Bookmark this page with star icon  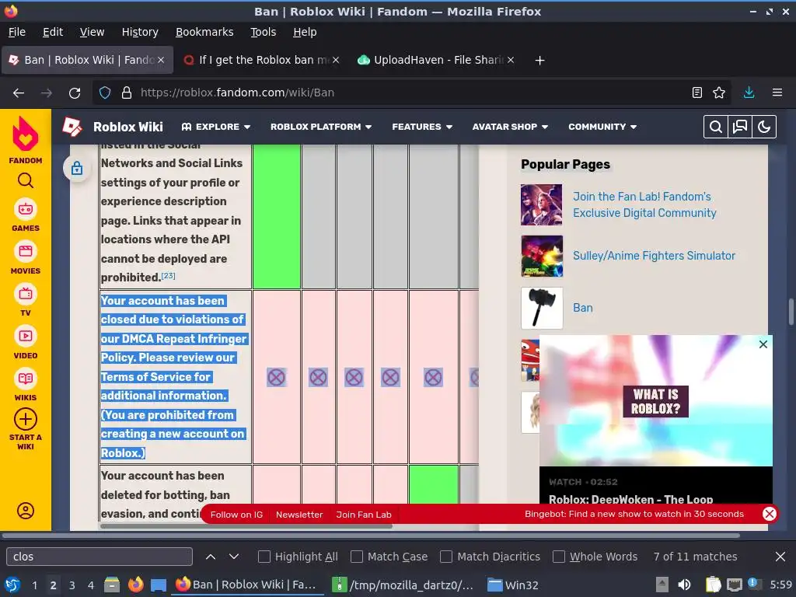tap(719, 93)
